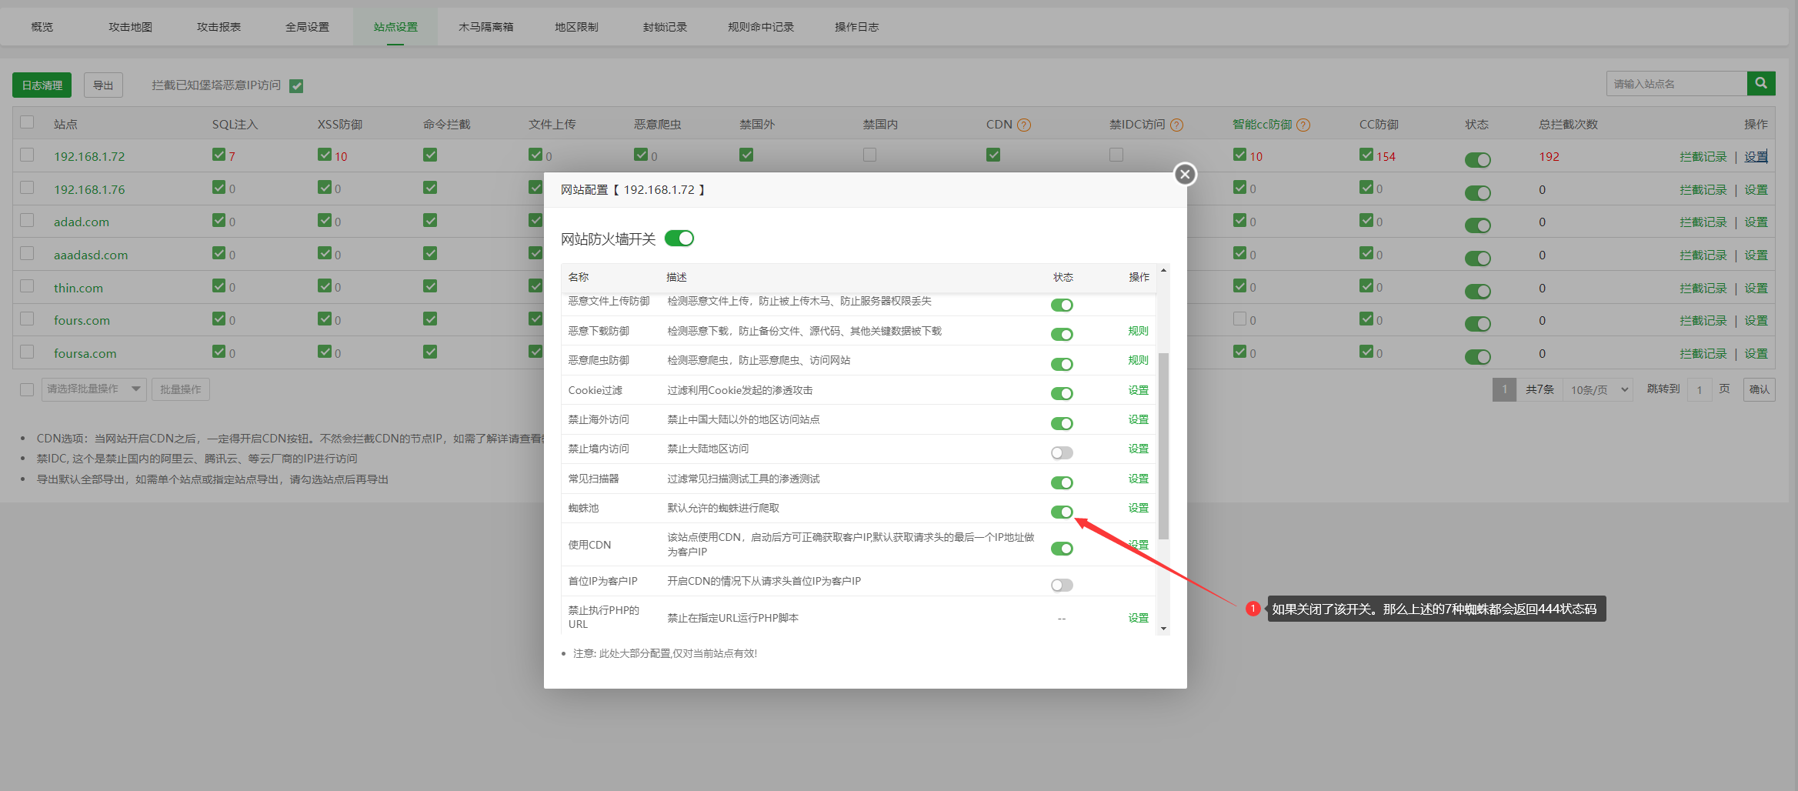Enable 禁国内 checkbox for 192.168.1.72
The height and width of the screenshot is (791, 1798).
point(869,155)
